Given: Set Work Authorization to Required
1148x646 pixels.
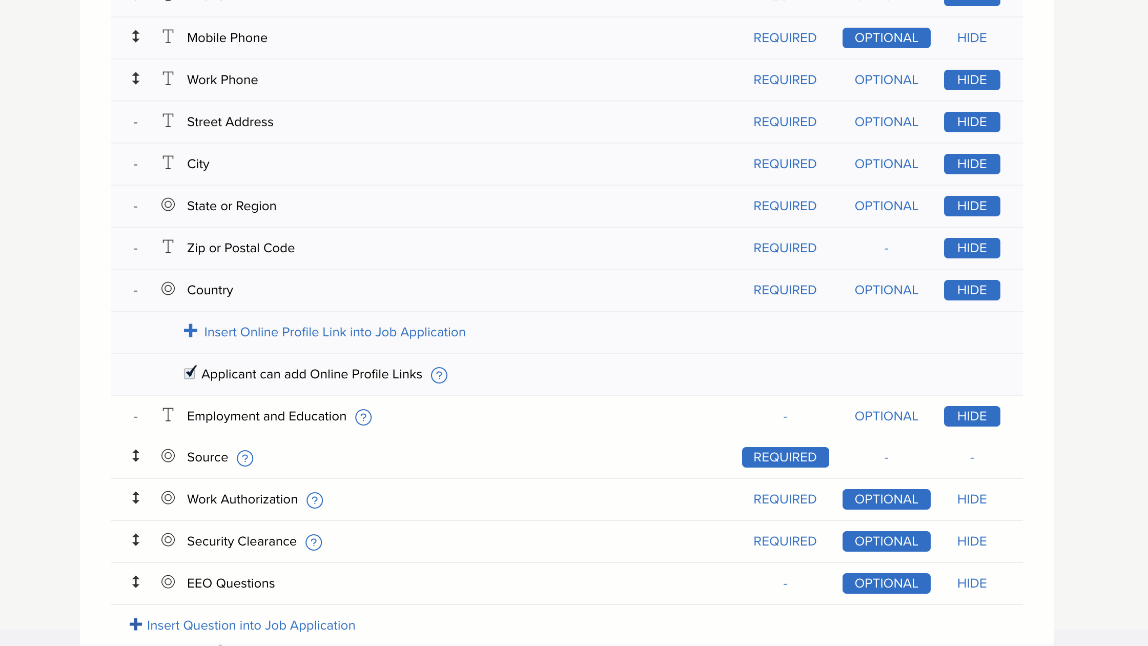Looking at the screenshot, I should tap(785, 499).
